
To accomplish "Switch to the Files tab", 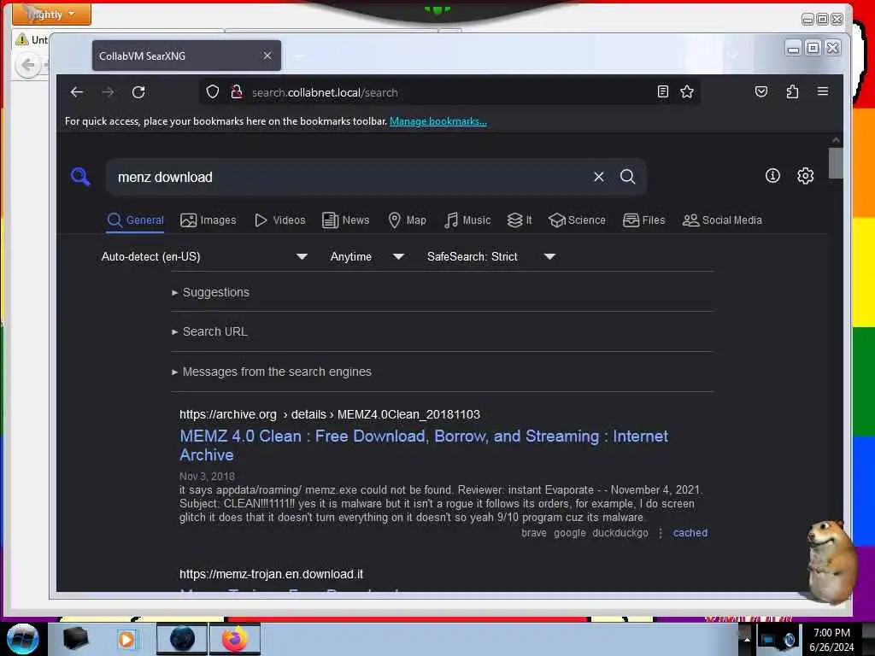I will coord(644,220).
